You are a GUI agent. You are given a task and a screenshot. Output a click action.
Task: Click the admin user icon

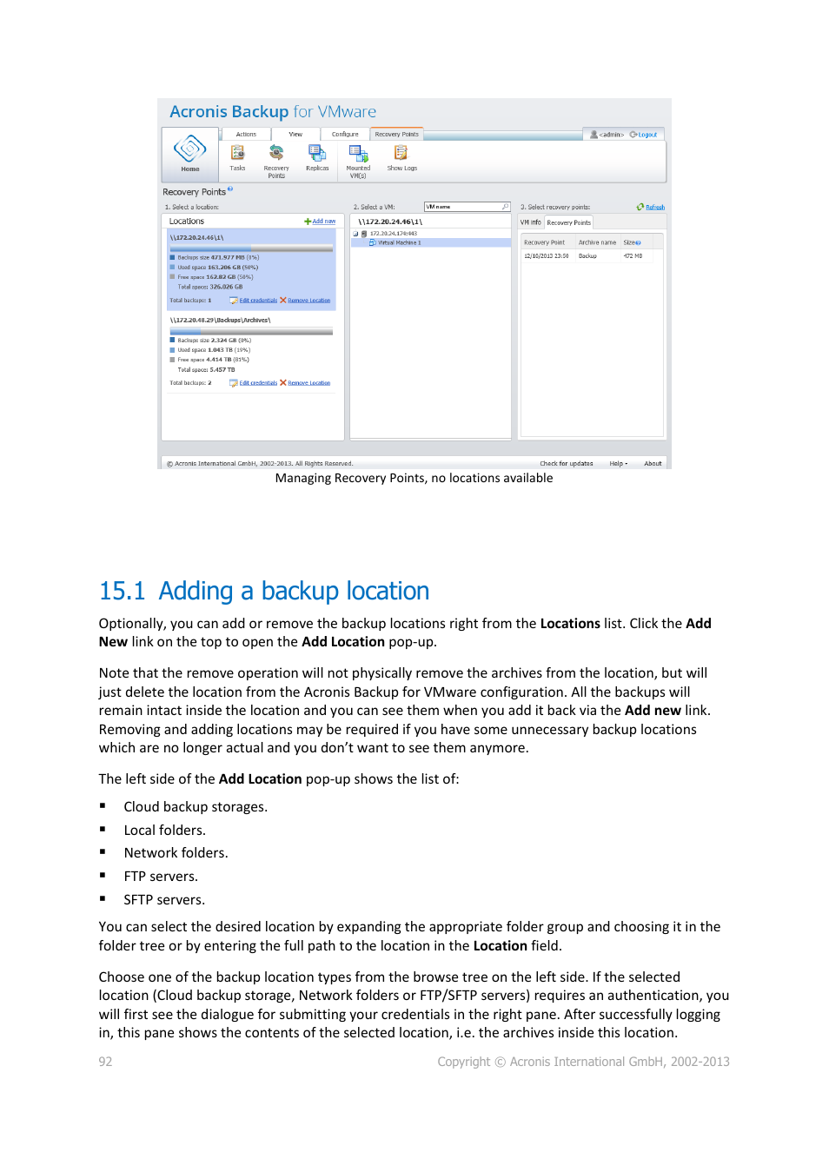594,135
